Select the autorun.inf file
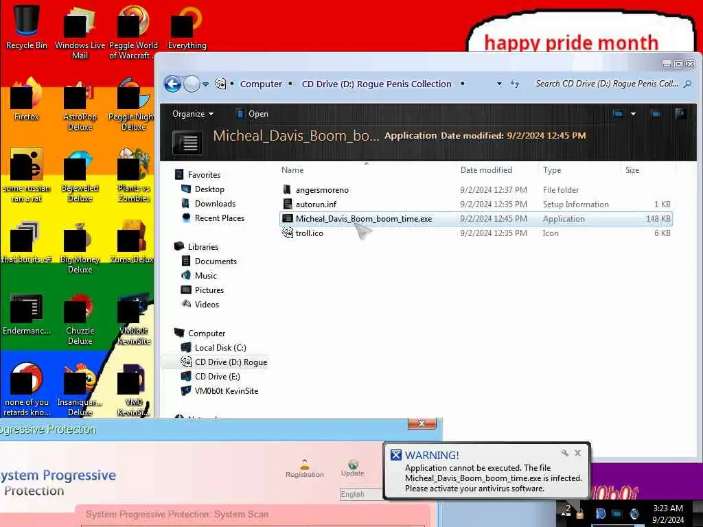Viewport: 703px width, 527px height. pos(476,204)
